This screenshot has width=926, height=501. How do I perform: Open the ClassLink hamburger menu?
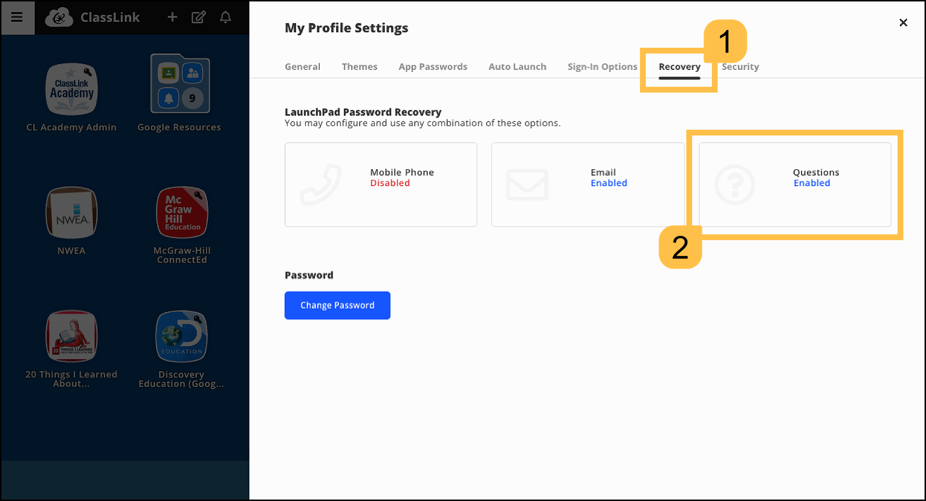pos(17,17)
